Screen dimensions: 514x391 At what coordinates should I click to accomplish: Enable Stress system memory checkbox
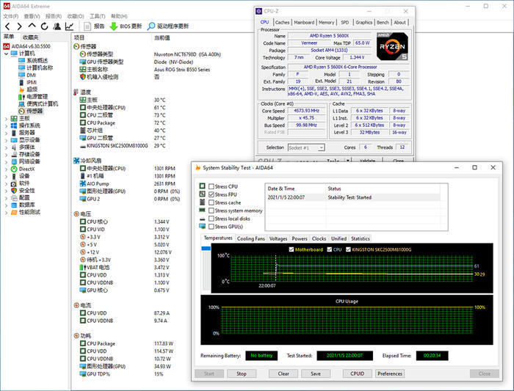[211, 211]
